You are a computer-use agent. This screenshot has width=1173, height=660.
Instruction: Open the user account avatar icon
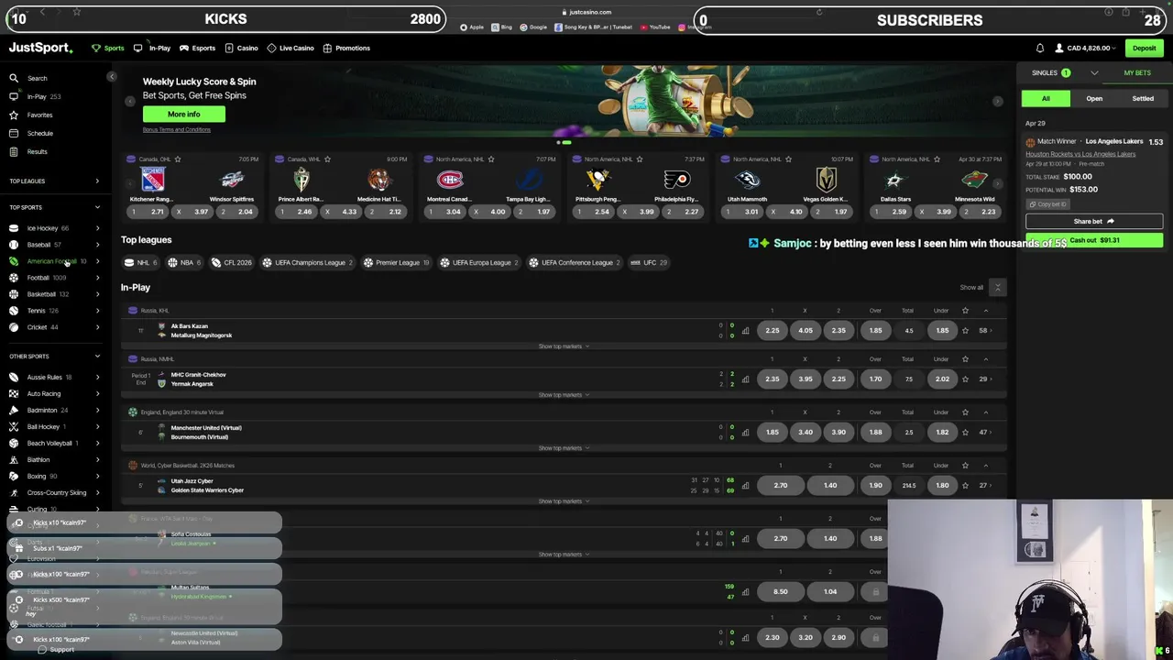[x=1059, y=48]
